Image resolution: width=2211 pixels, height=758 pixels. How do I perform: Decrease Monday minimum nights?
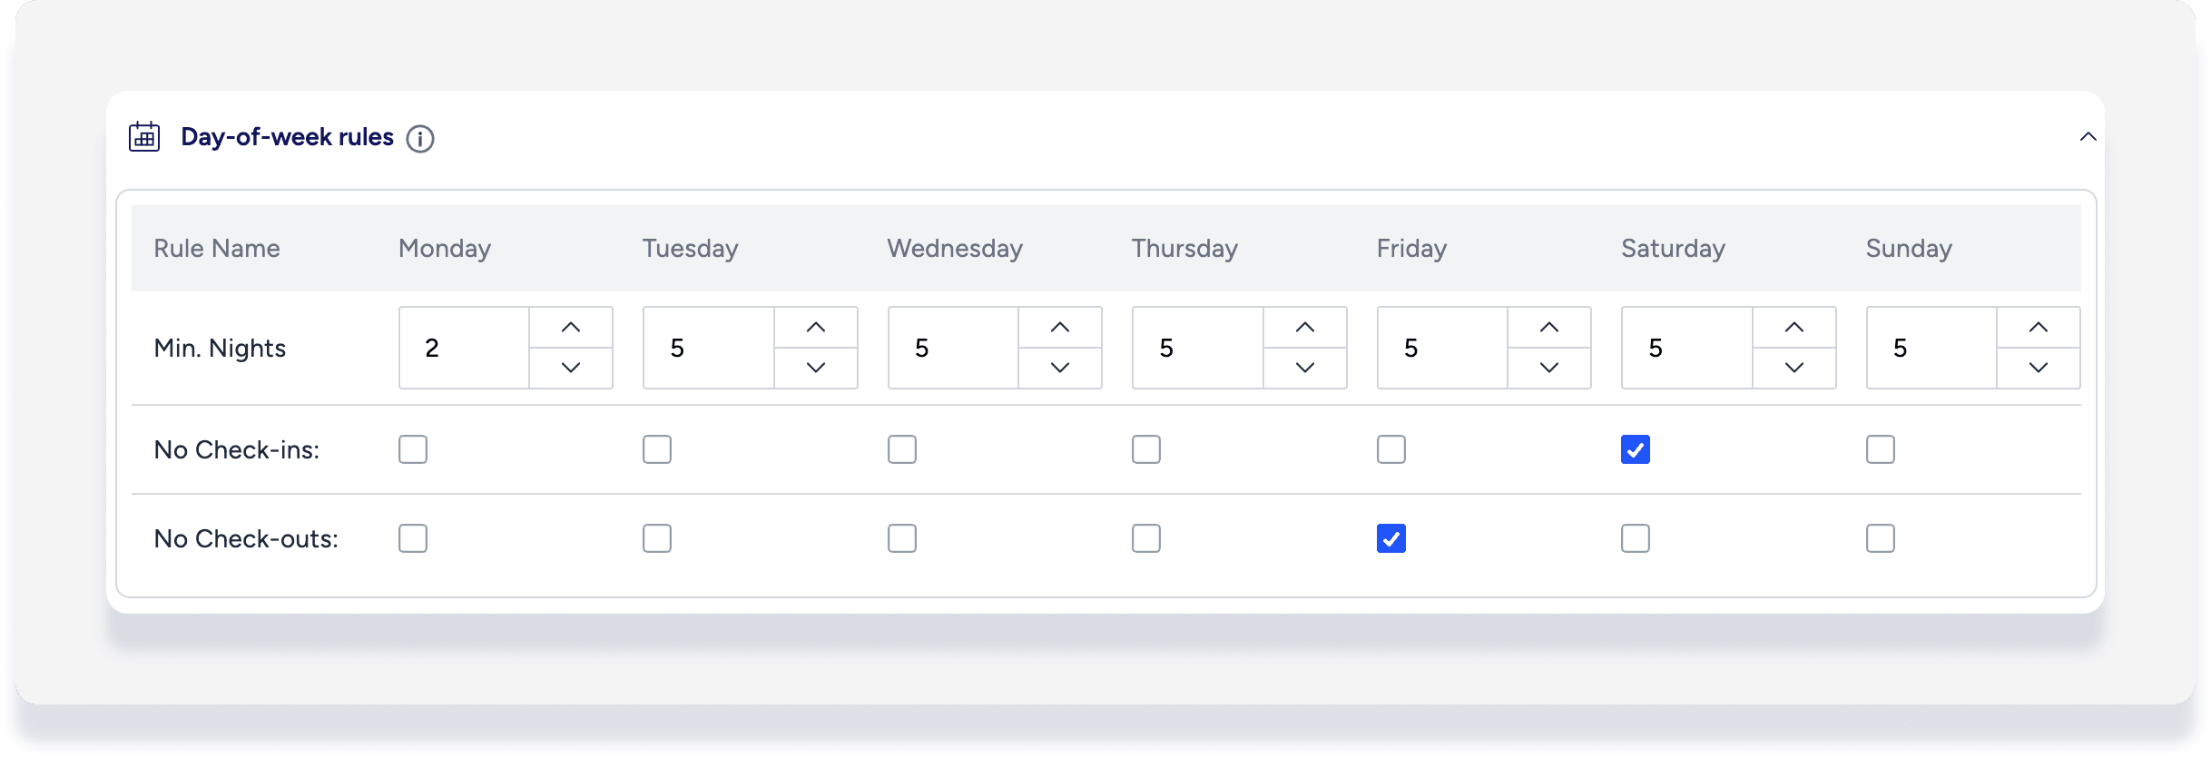[571, 368]
